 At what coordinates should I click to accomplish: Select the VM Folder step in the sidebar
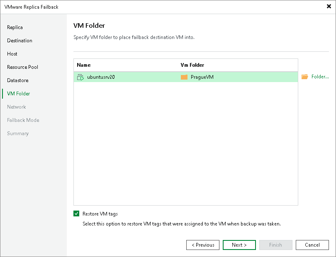(18, 94)
